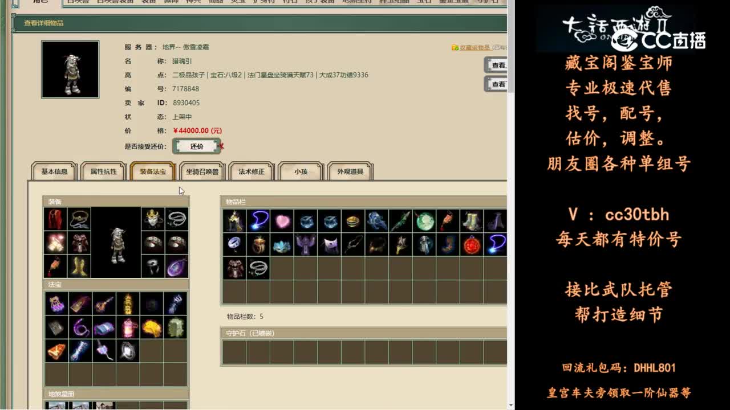Viewport: 730px width, 410px height.
Task: Select the pink heart inventory item
Action: tap(282, 221)
